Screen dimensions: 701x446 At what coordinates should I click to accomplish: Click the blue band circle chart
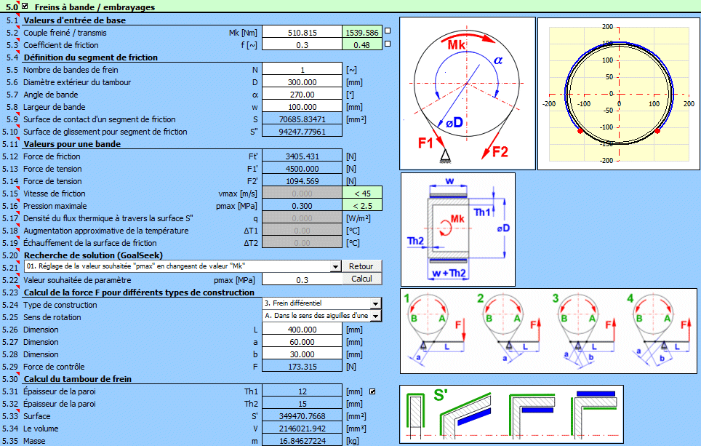coord(618,93)
